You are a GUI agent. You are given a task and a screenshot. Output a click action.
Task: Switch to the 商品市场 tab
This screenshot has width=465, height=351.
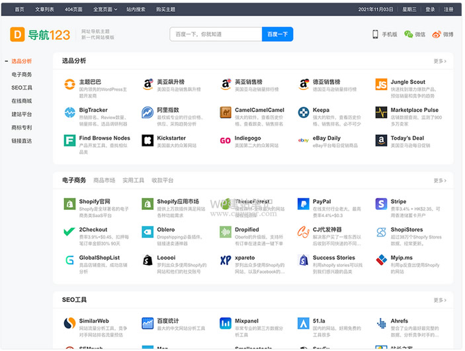tap(104, 180)
